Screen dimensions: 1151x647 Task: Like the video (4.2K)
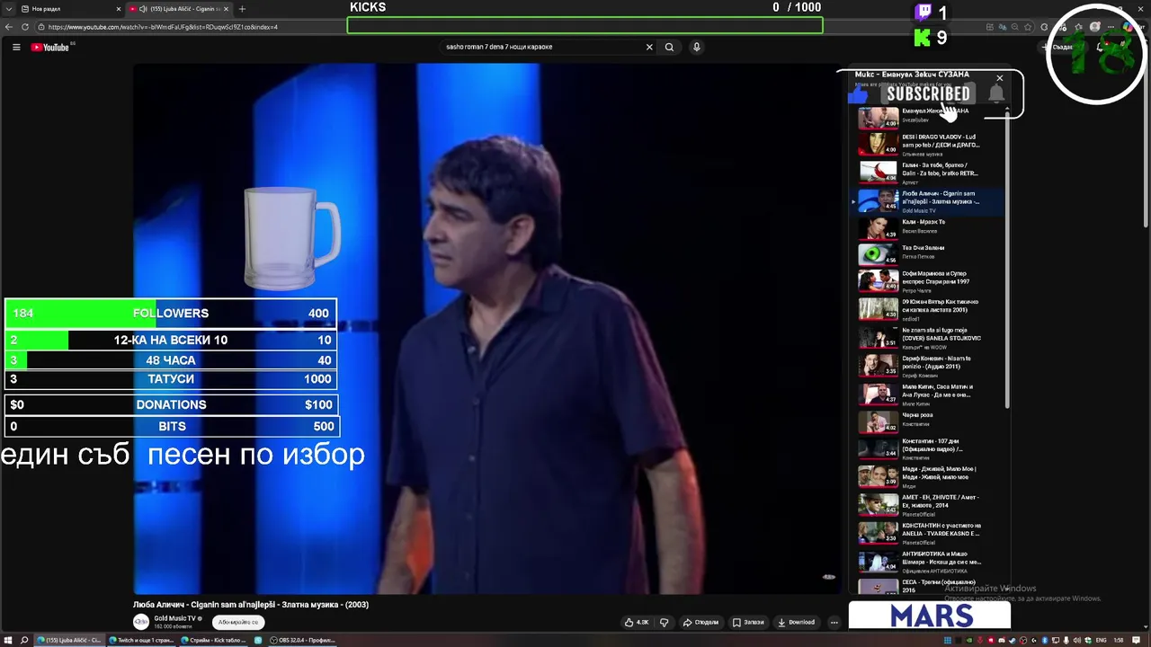(x=638, y=622)
